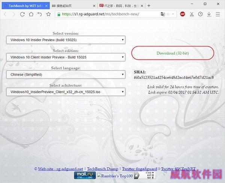This screenshot has width=225, height=183.
Task: Click the Download (32-bit) button
Action: (172, 53)
